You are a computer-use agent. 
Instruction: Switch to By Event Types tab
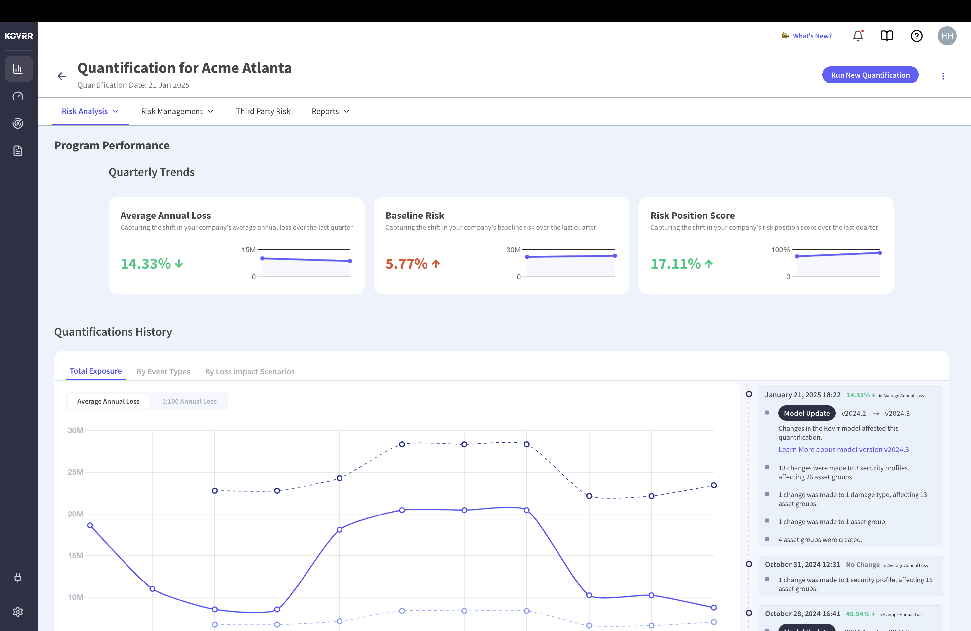point(163,371)
